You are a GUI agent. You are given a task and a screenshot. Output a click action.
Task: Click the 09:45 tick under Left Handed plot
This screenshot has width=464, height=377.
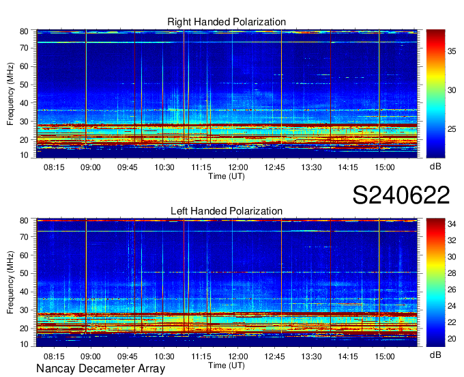pos(127,357)
